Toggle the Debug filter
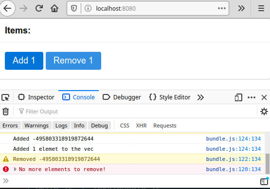Screen dimensions: 270x189 100,126
